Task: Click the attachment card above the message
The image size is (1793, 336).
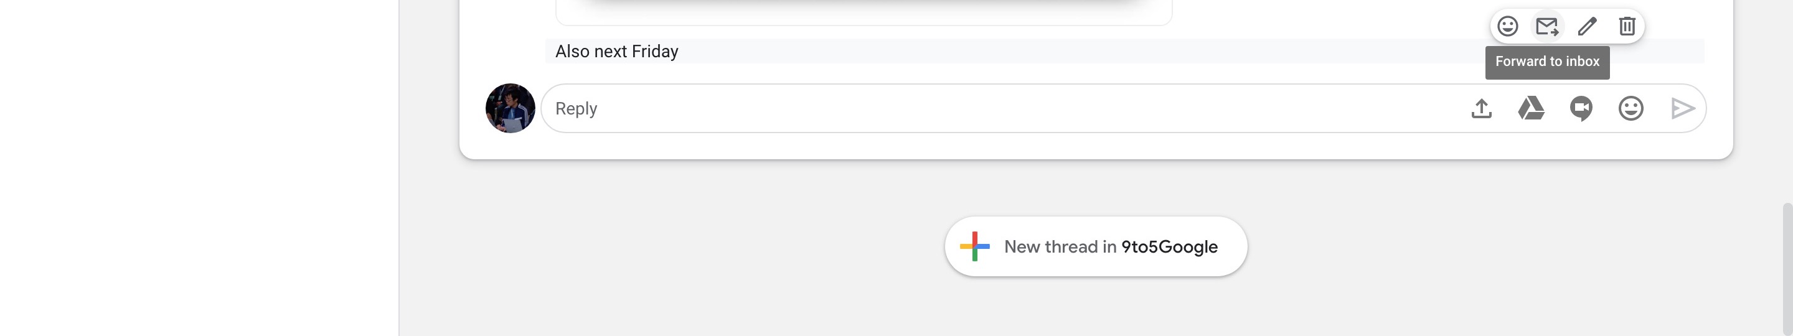Action: pyautogui.click(x=863, y=14)
